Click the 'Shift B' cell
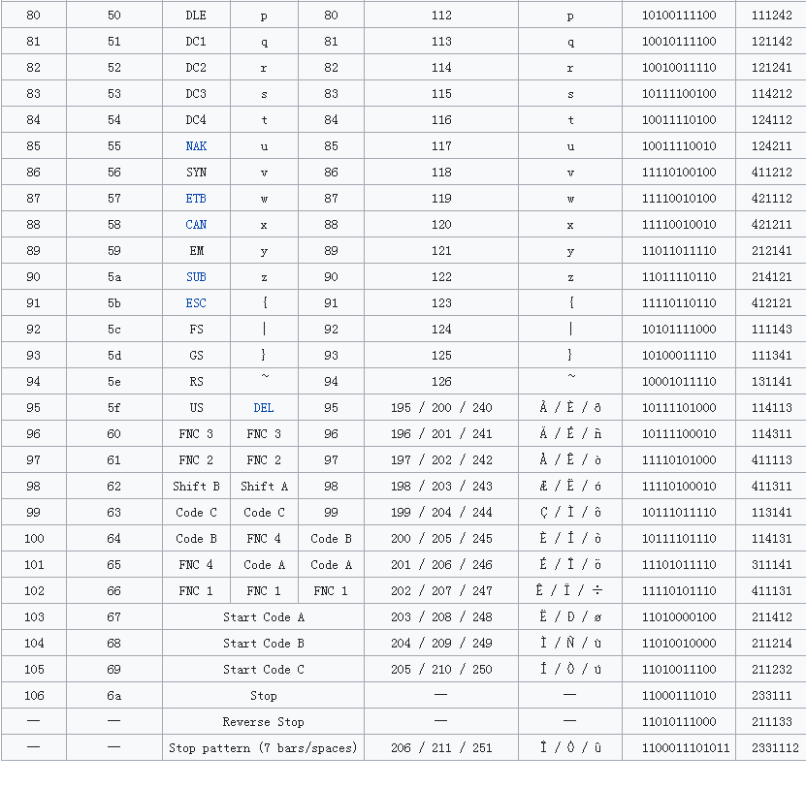The height and width of the screenshot is (788, 806). [x=196, y=487]
